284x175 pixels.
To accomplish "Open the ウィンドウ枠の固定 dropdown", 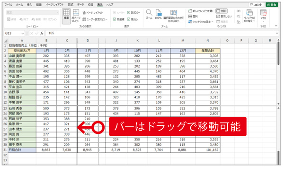I will [x=201, y=22].
